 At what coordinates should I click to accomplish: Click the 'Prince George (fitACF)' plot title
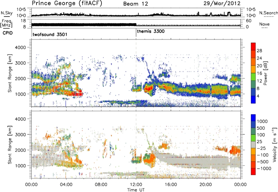[67, 3]
